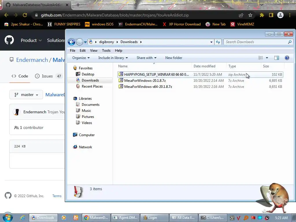Open recent locations dropdown beside navigation arrows
Image resolution: width=296 pixels, height=222 pixels.
pos(85,42)
